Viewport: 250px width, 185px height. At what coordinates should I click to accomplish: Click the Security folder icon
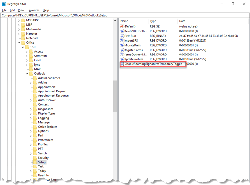pyautogui.click(x=35, y=158)
